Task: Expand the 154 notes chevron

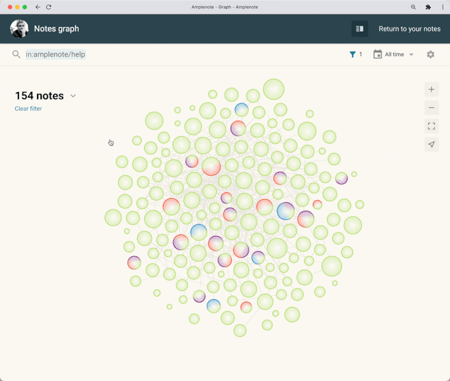Action: (x=73, y=96)
